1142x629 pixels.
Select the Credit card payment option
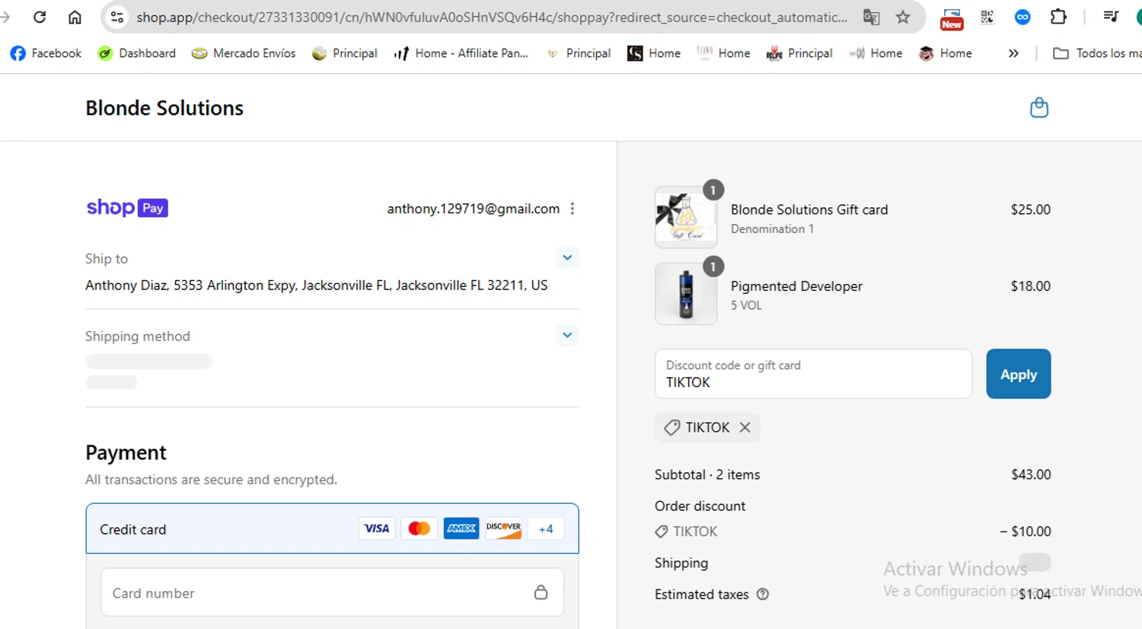click(332, 528)
